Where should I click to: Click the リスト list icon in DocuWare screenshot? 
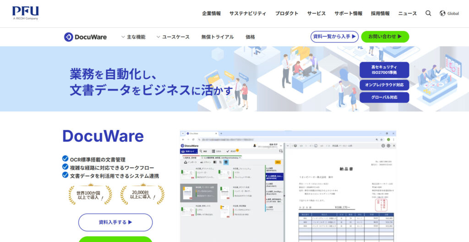[213, 151]
